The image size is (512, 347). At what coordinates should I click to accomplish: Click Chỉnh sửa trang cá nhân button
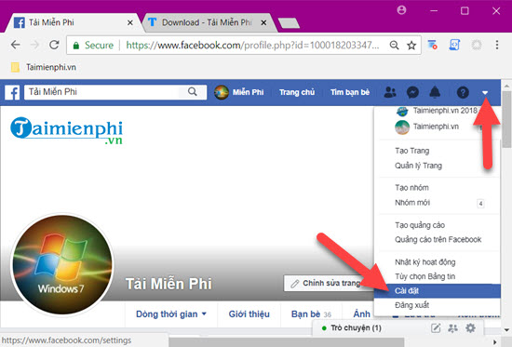point(329,284)
